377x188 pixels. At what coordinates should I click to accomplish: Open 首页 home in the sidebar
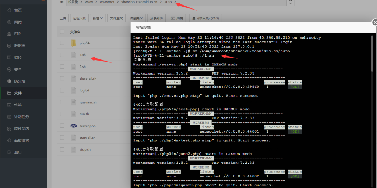18,10
